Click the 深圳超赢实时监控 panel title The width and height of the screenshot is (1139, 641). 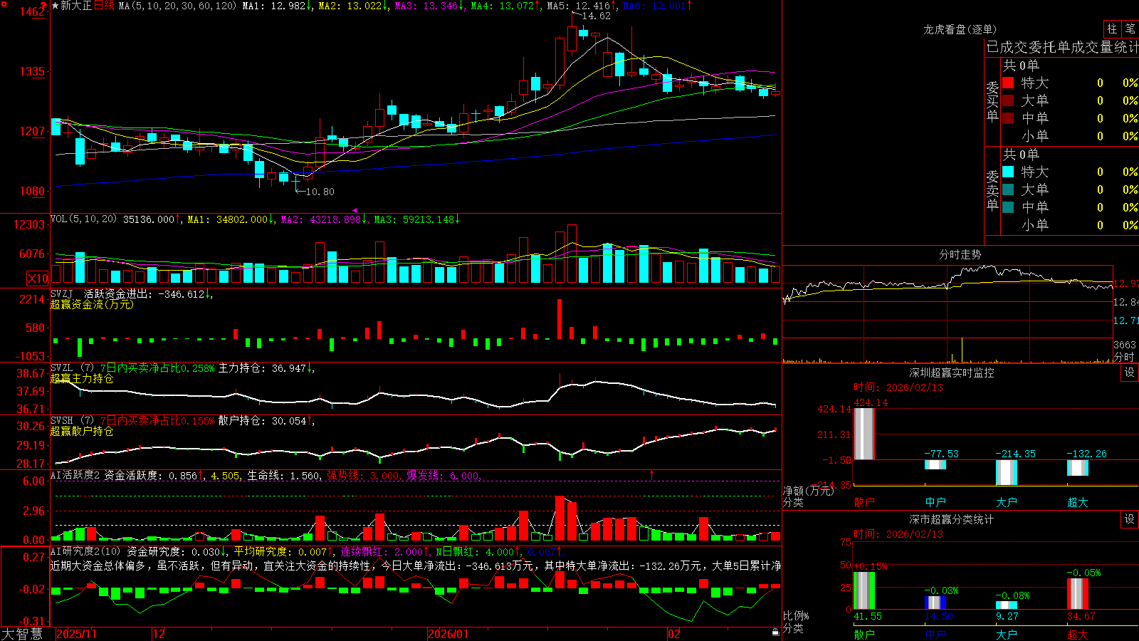pyautogui.click(x=952, y=372)
